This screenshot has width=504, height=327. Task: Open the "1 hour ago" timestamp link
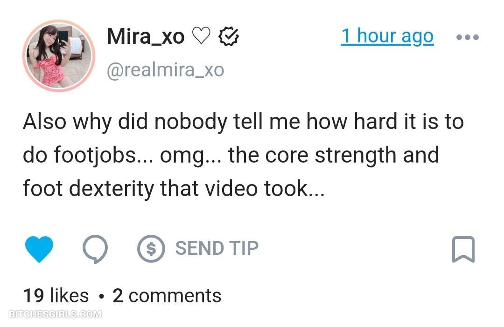pyautogui.click(x=387, y=36)
